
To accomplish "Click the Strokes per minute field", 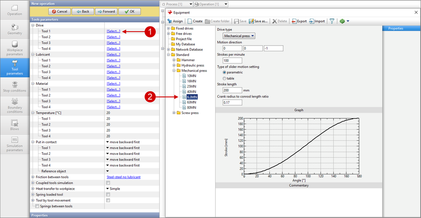I will [232, 60].
